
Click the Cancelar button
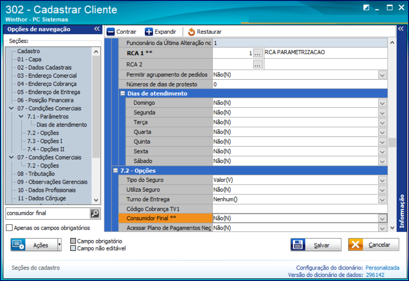pos(373,245)
